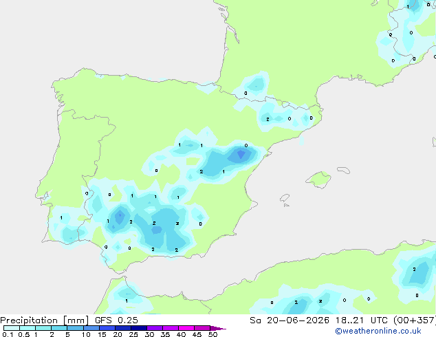
Task: Pick the 35–40 mm purple legend box
Action: (170, 328)
